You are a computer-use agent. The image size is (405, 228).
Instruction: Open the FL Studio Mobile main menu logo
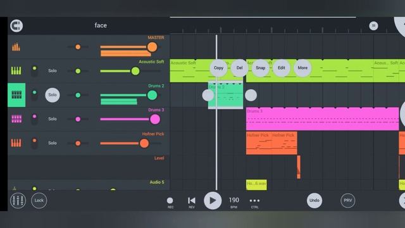click(x=16, y=26)
